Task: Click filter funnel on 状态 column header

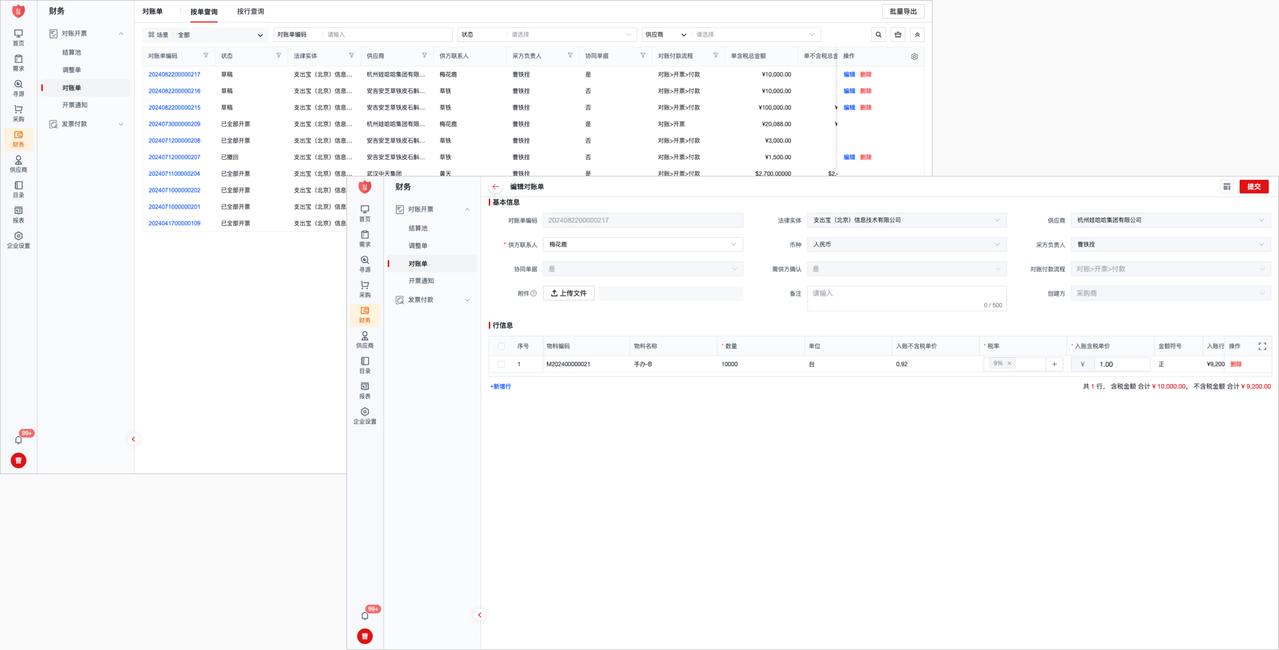Action: [278, 56]
